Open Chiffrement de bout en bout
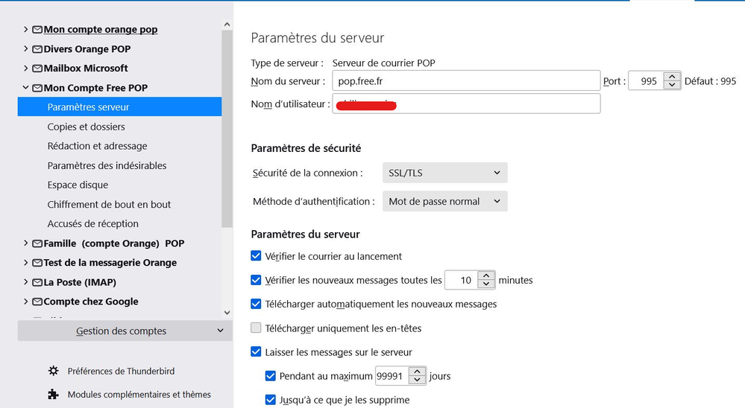 click(x=109, y=204)
